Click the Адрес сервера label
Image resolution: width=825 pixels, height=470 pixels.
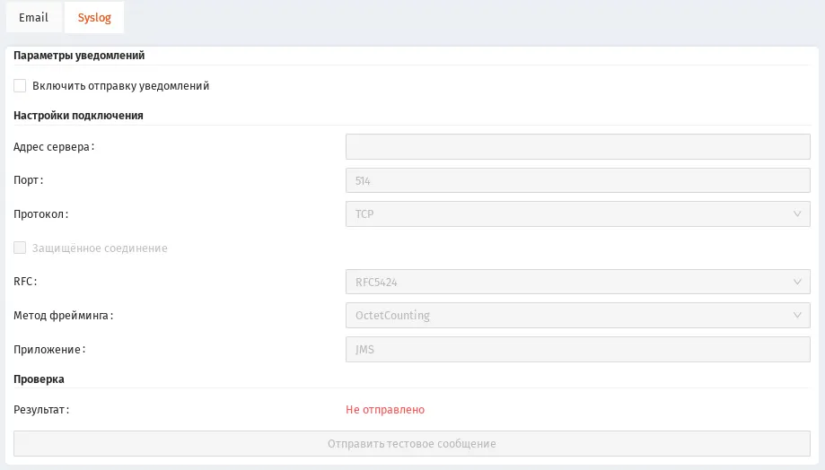click(54, 147)
